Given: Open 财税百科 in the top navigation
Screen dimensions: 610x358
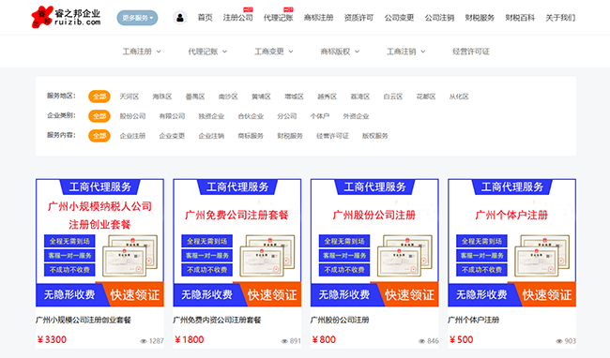Looking at the screenshot, I should click(520, 18).
